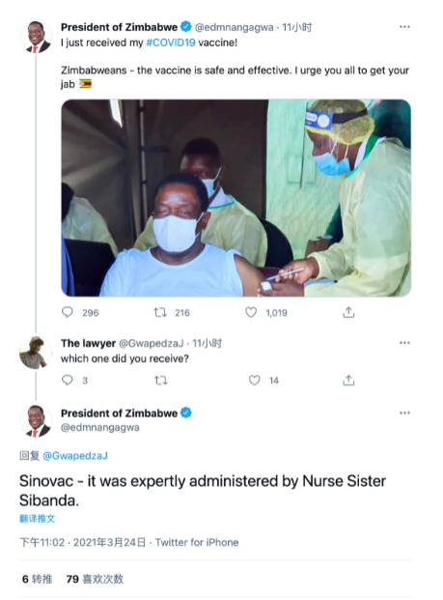443x600 pixels.
Task: Like the tweet with 1,019 likes
Action: point(251,313)
